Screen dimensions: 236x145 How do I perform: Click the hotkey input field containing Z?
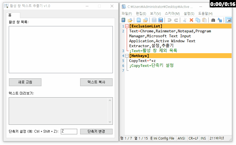click(x=69, y=132)
